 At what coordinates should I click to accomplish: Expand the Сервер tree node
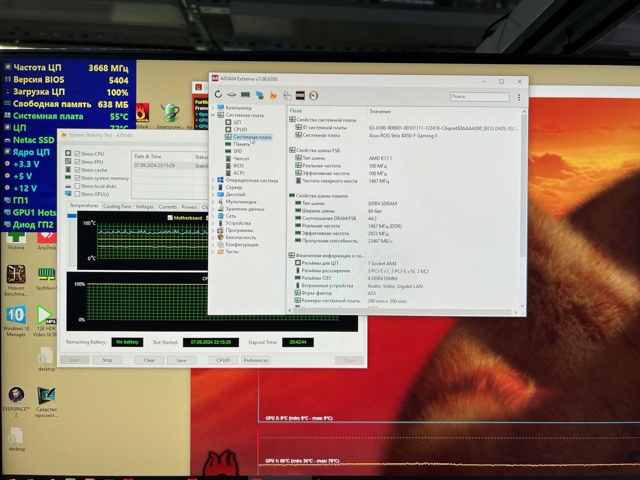pos(213,187)
